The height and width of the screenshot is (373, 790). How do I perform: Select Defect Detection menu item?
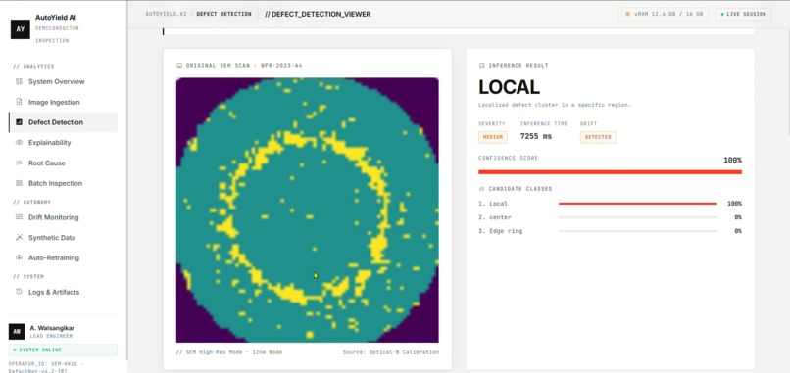pos(63,122)
